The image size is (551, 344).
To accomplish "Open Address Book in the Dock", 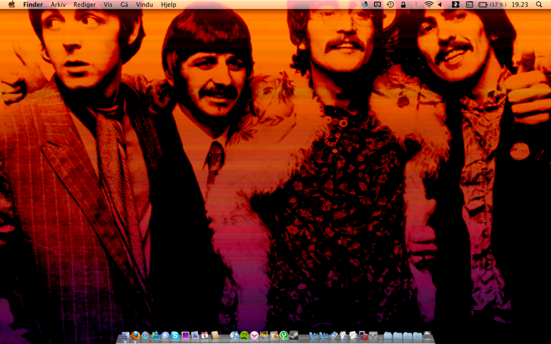I will 215,335.
